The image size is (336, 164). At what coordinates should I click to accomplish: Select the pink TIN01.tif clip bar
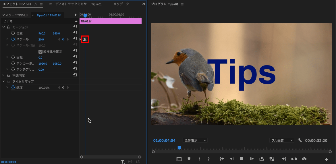(x=111, y=21)
